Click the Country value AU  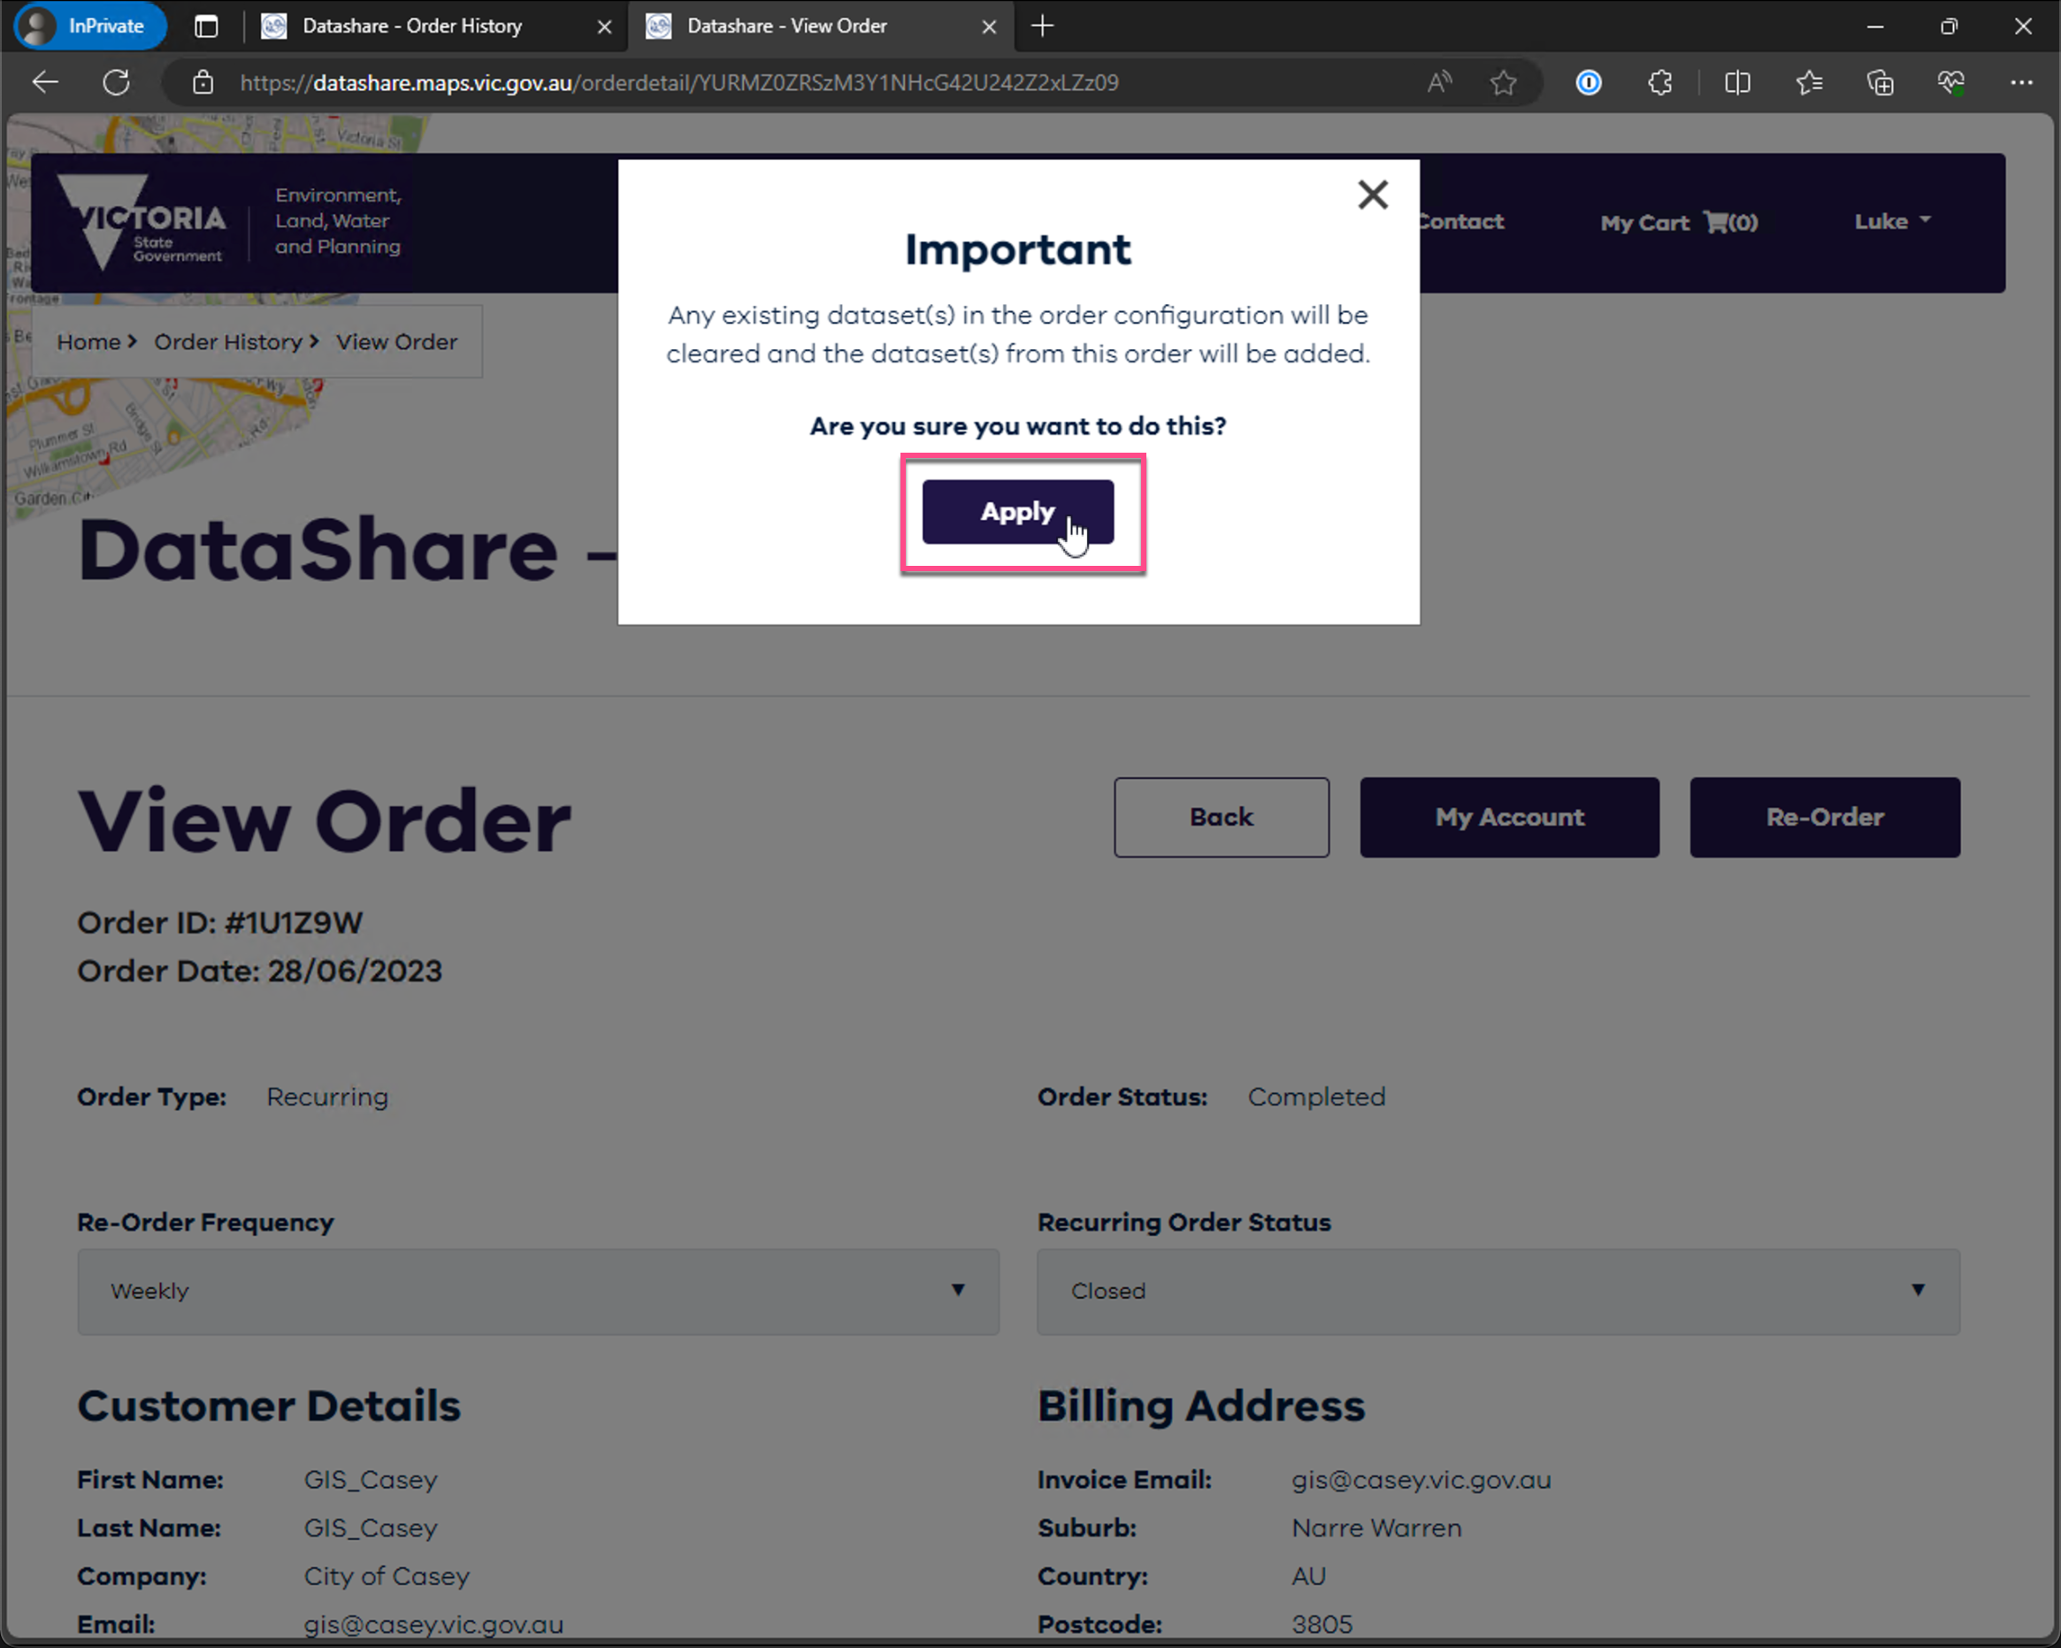tap(1308, 1576)
